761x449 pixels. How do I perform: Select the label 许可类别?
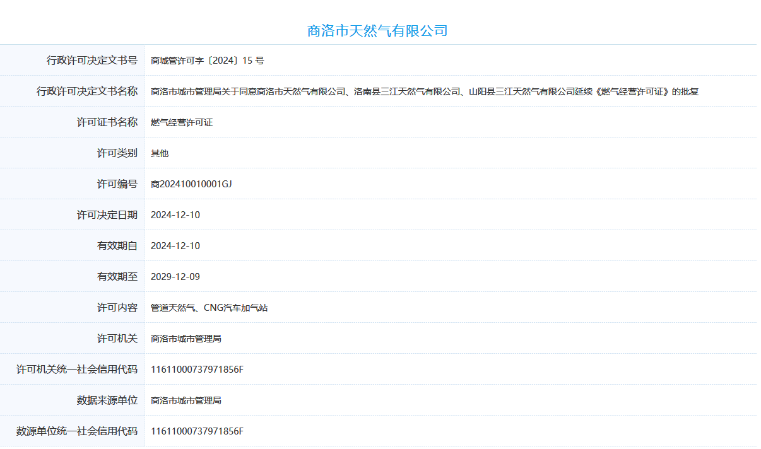click(x=117, y=153)
